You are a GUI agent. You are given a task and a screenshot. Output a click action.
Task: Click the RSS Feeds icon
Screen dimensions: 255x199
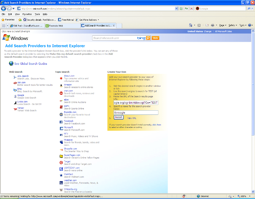pos(199,25)
